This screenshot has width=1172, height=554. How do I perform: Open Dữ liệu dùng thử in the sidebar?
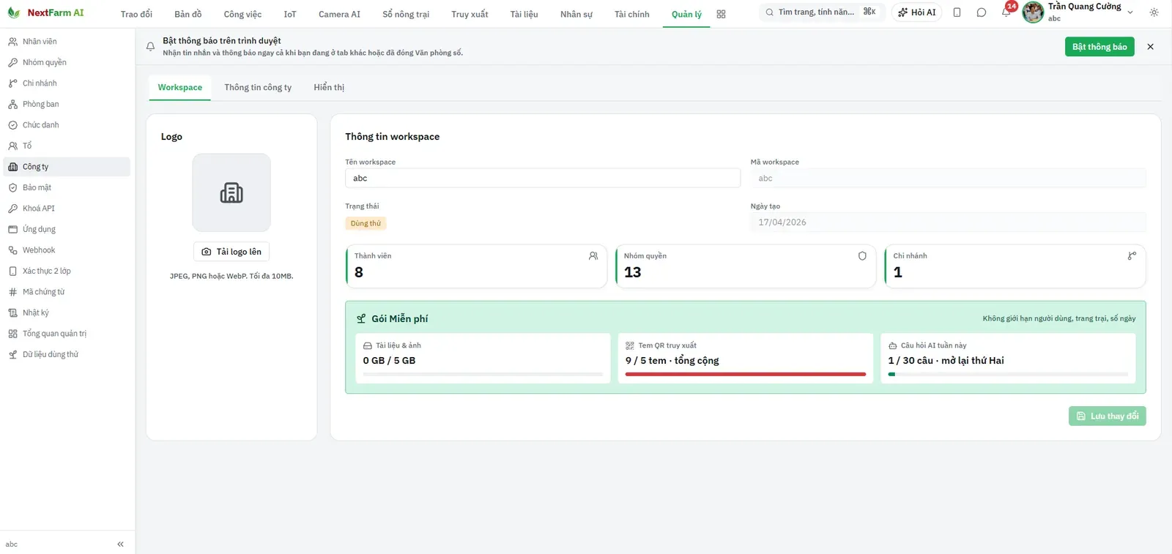[x=67, y=354]
